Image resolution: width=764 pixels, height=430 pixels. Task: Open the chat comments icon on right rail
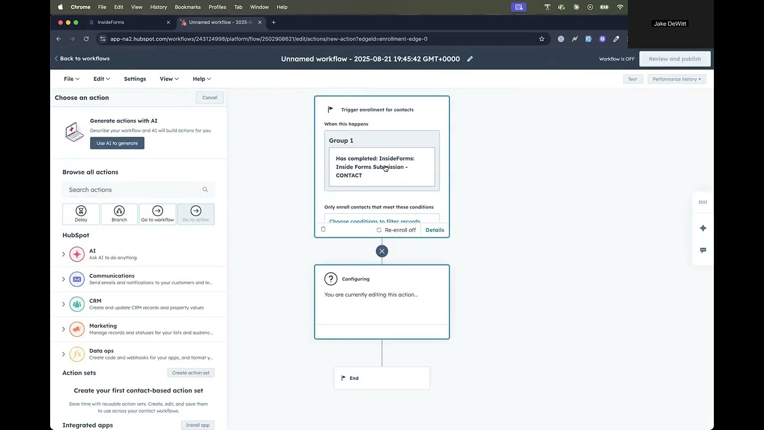[x=703, y=250]
